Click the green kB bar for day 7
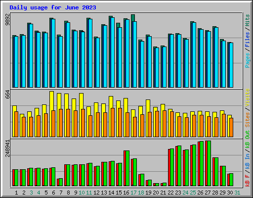 point(61,182)
